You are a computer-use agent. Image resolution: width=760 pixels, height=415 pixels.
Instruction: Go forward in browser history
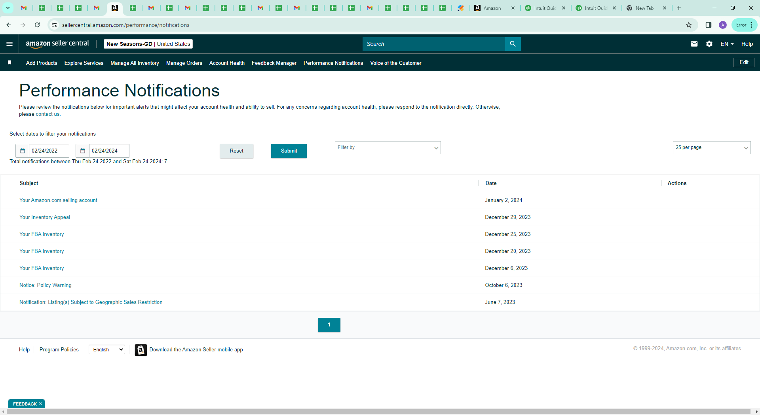click(23, 25)
